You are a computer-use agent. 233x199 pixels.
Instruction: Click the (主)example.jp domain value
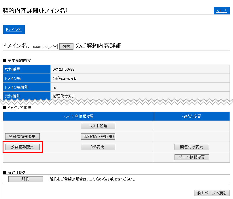[65, 78]
